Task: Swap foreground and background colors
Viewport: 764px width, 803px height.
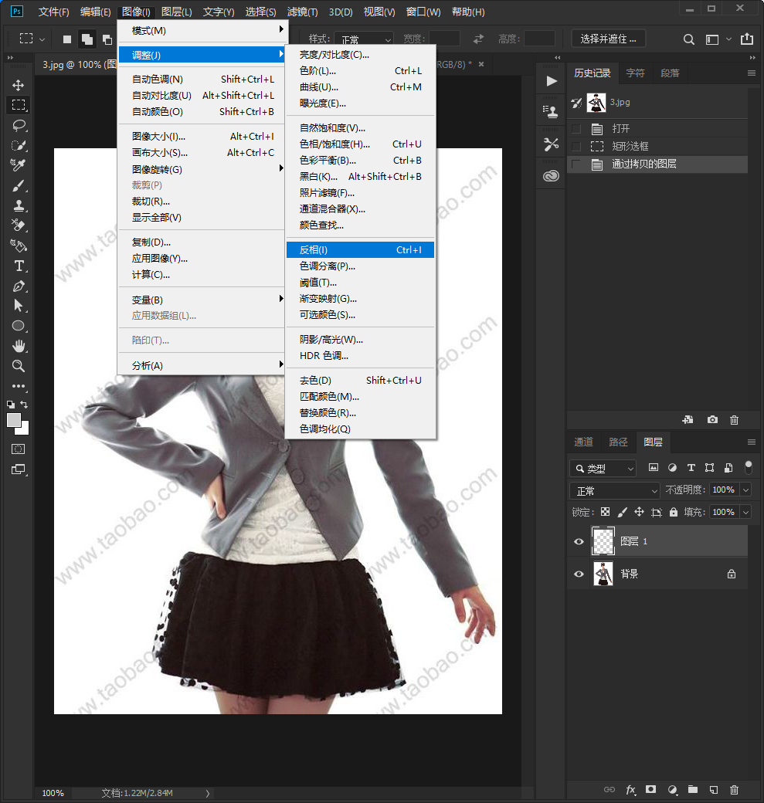Action: pyautogui.click(x=24, y=404)
